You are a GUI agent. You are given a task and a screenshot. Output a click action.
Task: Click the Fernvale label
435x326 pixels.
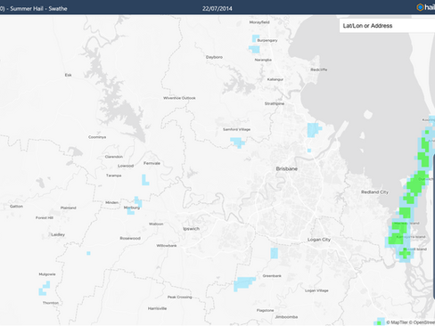(x=152, y=163)
